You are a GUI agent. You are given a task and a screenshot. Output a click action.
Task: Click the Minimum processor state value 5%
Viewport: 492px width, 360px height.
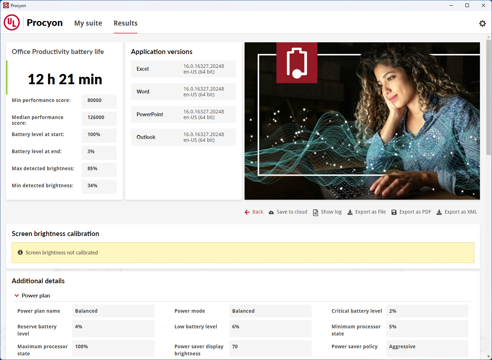pos(427,329)
